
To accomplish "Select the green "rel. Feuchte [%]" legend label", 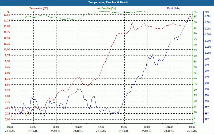I will coord(106,8).
